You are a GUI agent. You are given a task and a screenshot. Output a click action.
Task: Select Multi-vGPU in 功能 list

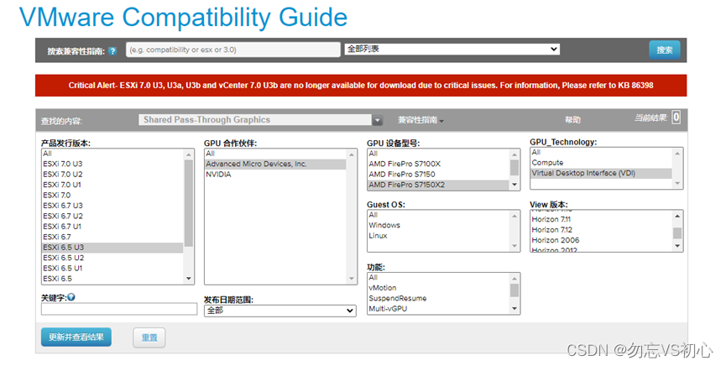pyautogui.click(x=438, y=309)
